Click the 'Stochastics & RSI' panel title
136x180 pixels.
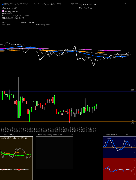point(116,135)
